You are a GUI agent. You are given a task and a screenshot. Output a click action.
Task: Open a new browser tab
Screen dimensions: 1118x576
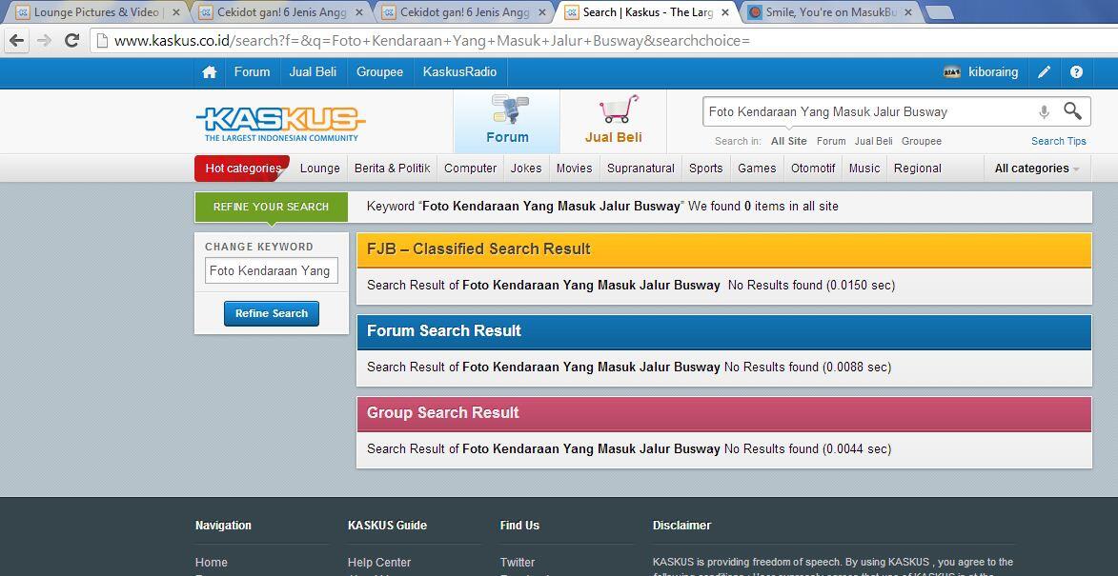click(939, 12)
